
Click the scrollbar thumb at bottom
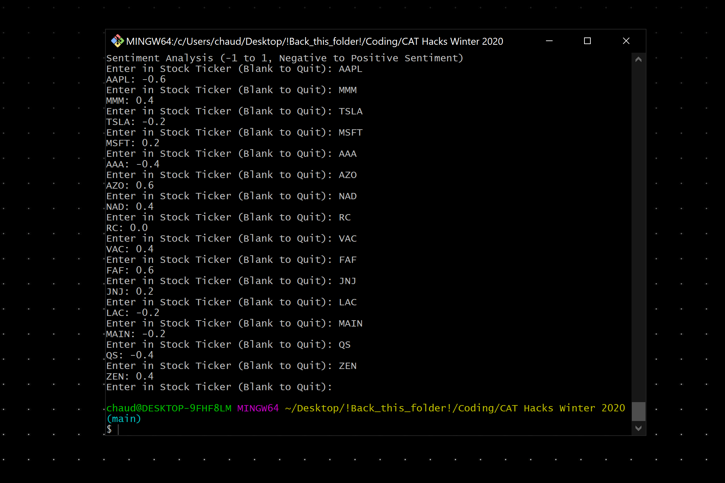tap(638, 411)
